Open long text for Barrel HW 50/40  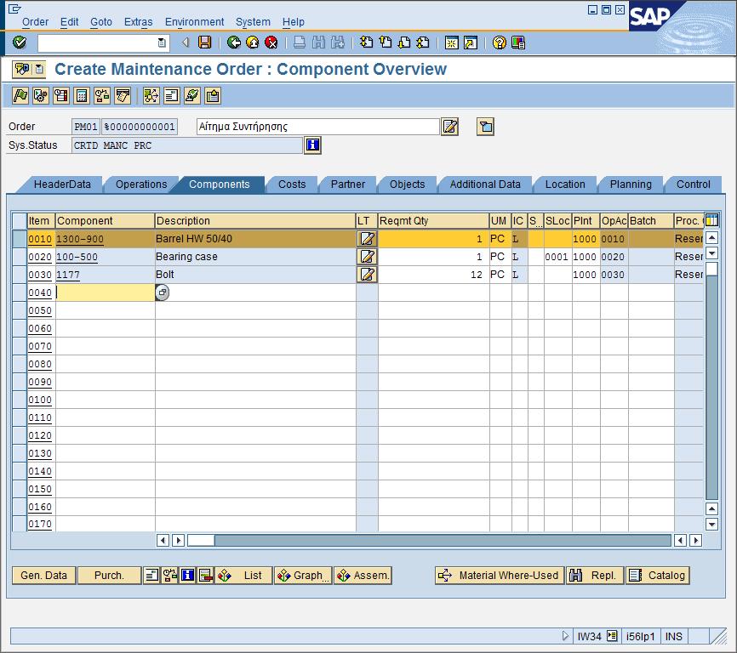[x=367, y=238]
